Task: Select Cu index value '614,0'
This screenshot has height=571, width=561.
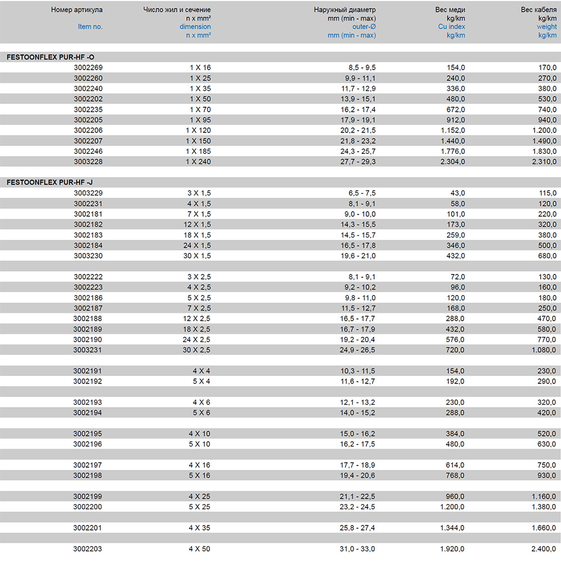Action: [455, 465]
